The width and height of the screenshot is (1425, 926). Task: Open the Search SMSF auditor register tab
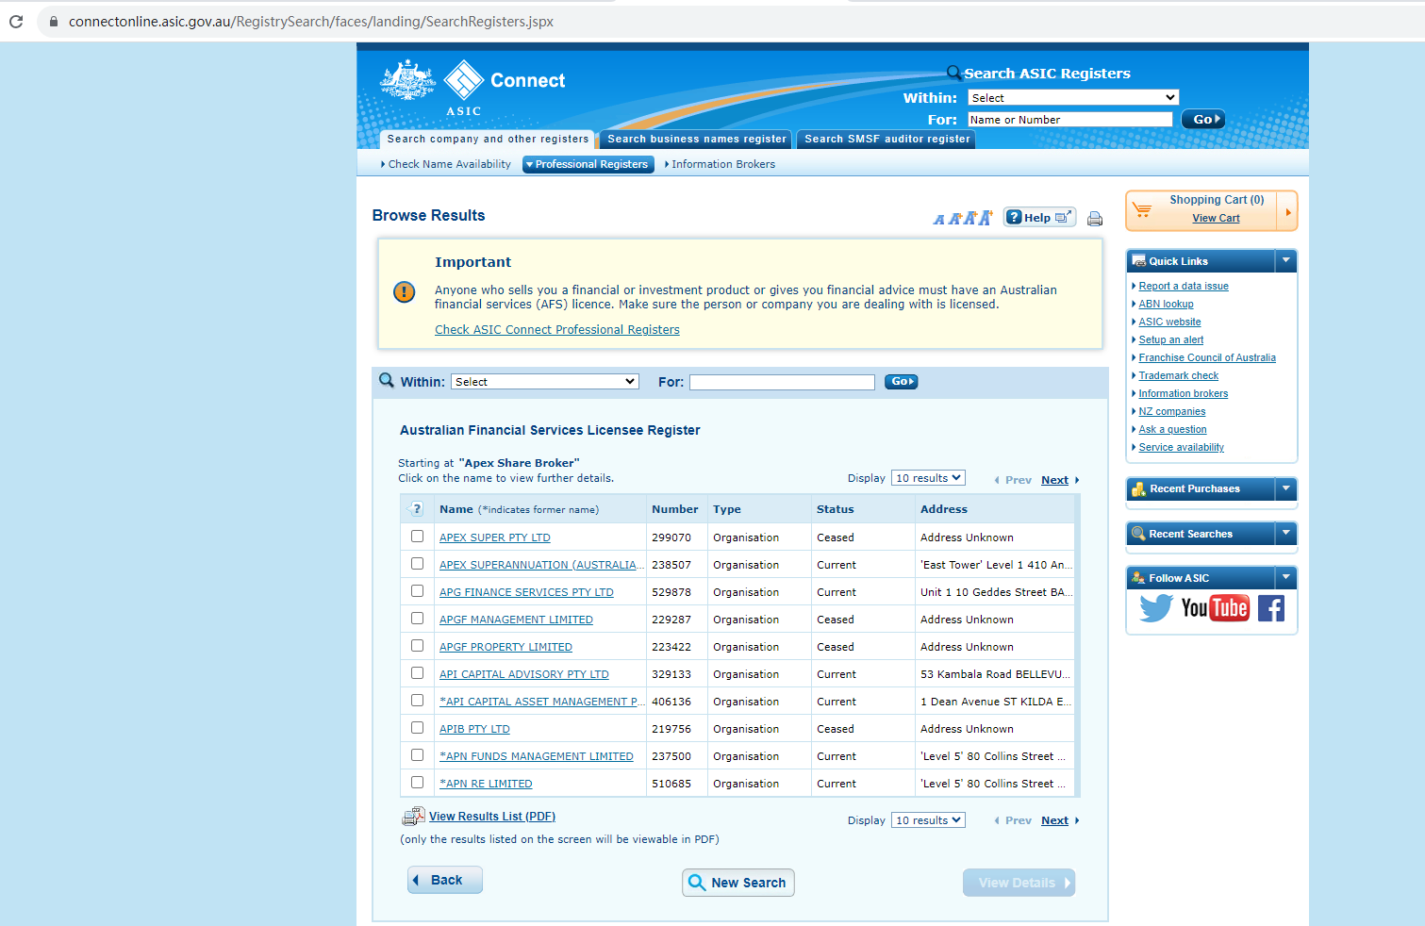click(x=886, y=140)
